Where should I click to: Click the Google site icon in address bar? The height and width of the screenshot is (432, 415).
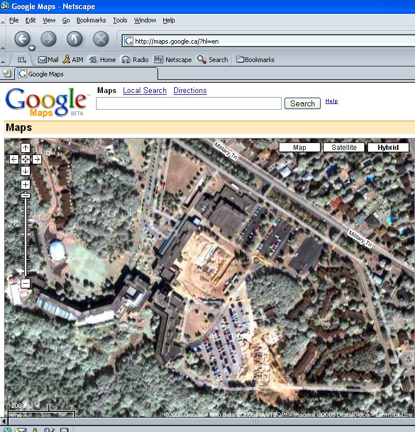(x=129, y=41)
